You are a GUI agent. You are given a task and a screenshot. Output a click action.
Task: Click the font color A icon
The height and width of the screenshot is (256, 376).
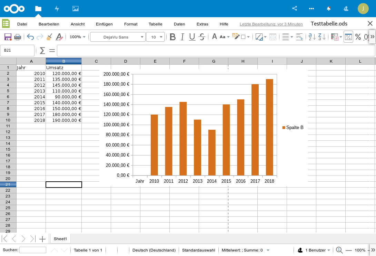point(214,36)
